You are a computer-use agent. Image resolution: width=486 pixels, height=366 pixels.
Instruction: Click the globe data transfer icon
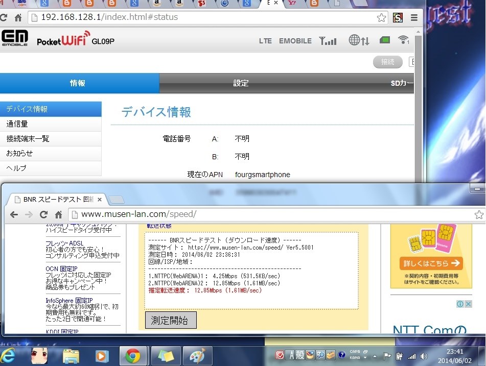pyautogui.click(x=359, y=40)
